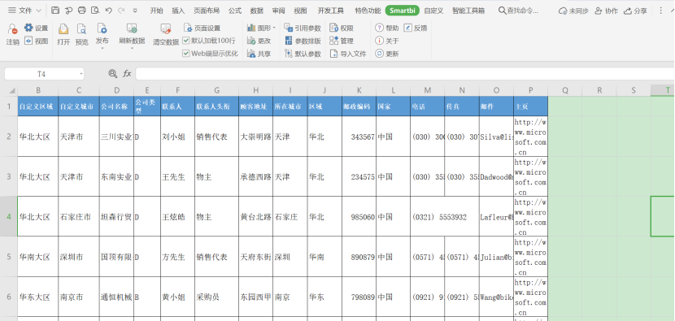The width and height of the screenshot is (675, 321).
Task: Switch to 智能工具箱 tab
Action: click(x=468, y=11)
